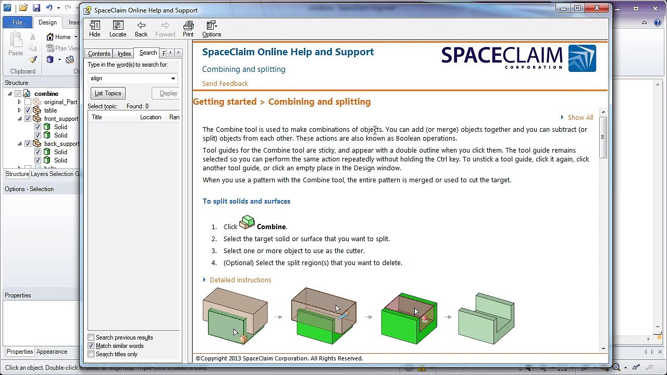Click the final split result thumbnail
Screen dimensions: 667x375
[x=486, y=319]
